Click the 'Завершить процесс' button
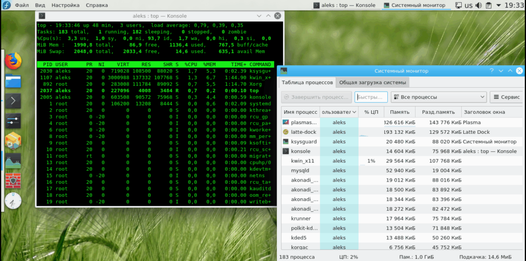The image size is (526, 261). pyautogui.click(x=316, y=97)
